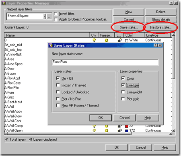Screen dimensions: 181x156
Task: Cancel the Save Layer States dialog
Action: point(124,118)
